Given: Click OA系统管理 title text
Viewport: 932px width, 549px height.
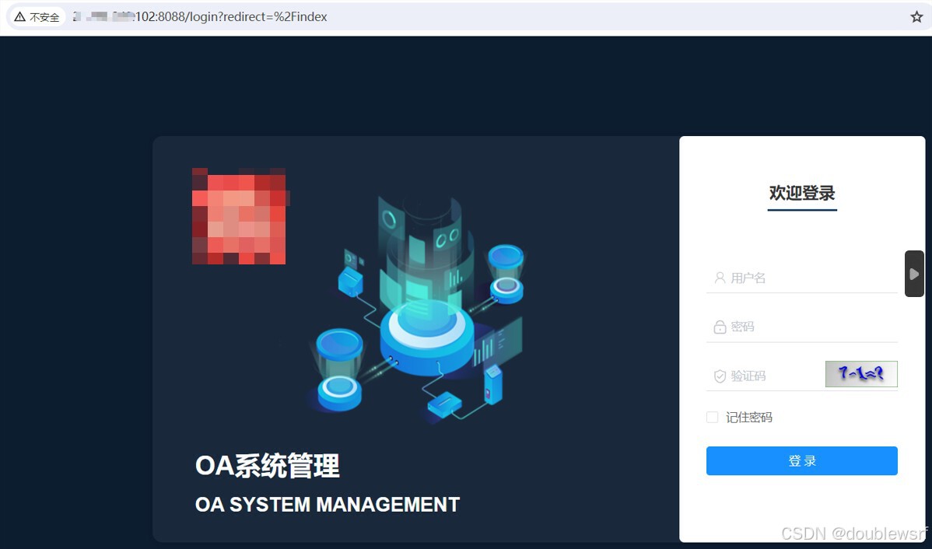Looking at the screenshot, I should tap(267, 467).
